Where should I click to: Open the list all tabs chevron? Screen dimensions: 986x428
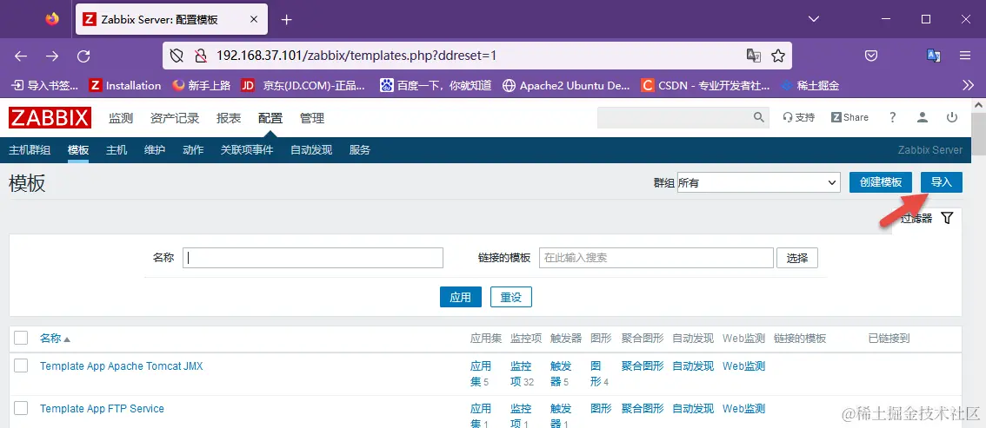pyautogui.click(x=814, y=19)
